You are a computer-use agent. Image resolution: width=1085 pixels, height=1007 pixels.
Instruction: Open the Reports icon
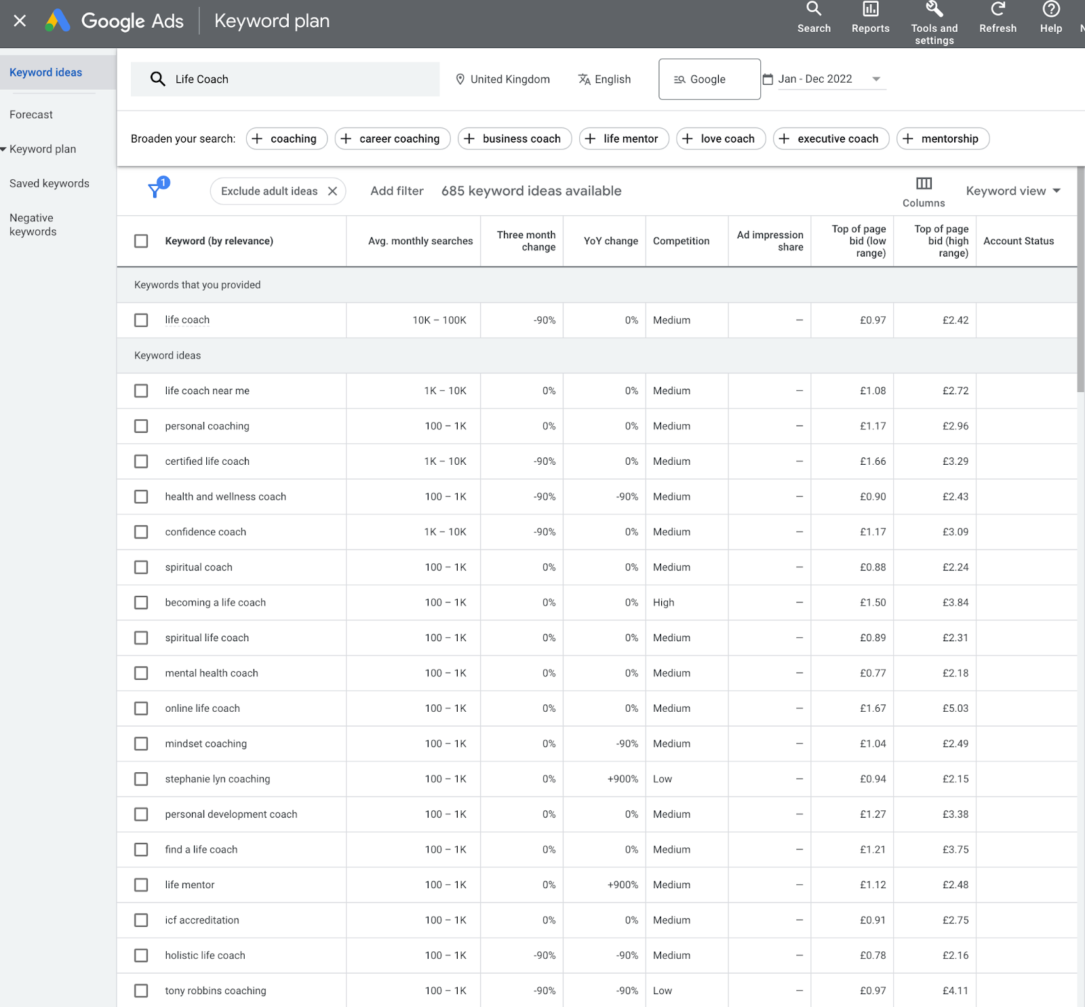coord(870,9)
